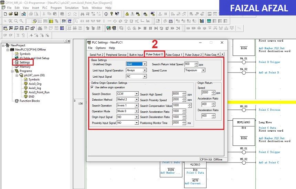Viewport: 296px width, 189px height.
Task: Select the new coil tool in toolbar
Action: pos(115,21)
